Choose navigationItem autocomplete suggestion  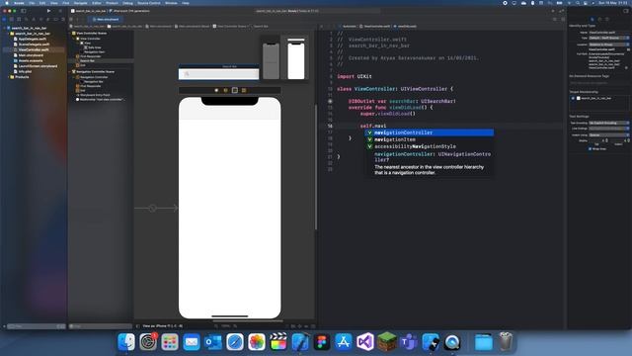tap(430, 139)
